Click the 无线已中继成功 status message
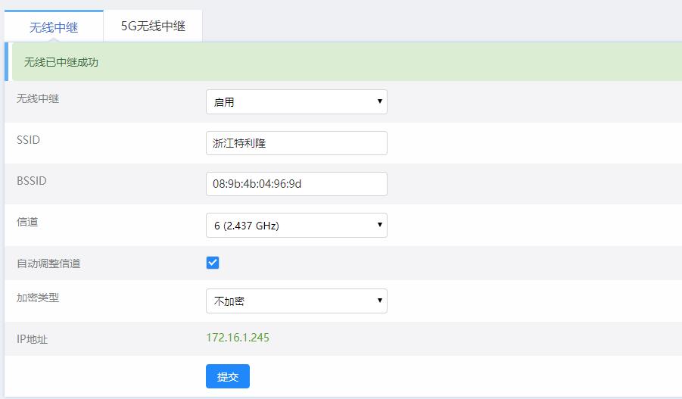The height and width of the screenshot is (399, 682). (x=61, y=62)
